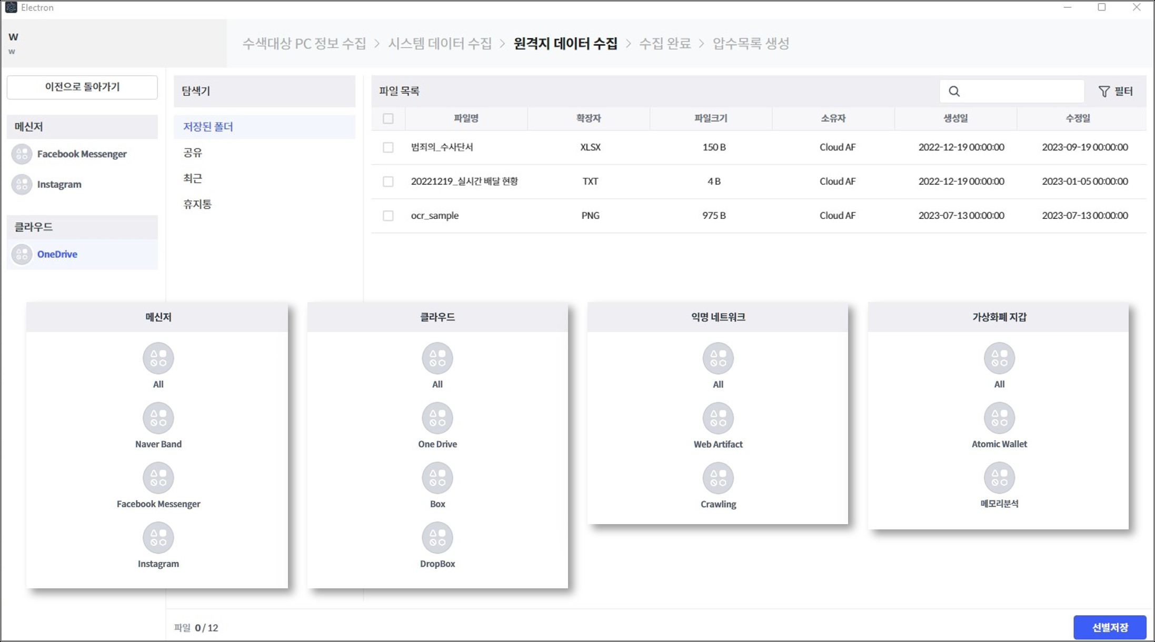Select the All icon under 익명 네트워크
The image size is (1155, 642).
[x=718, y=358]
